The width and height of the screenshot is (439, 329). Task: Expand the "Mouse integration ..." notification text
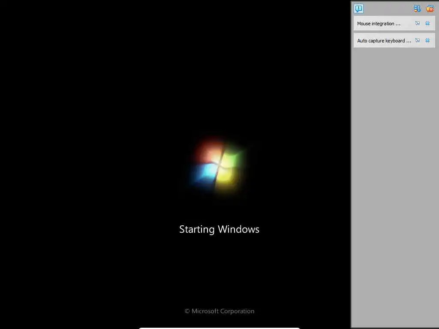[x=379, y=24]
